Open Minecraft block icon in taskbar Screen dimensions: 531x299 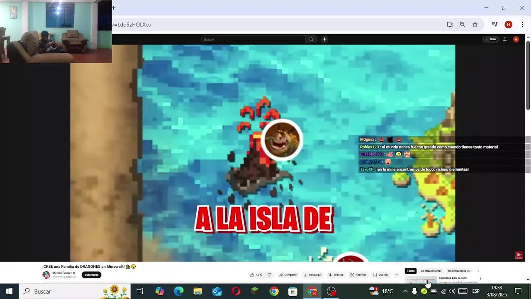click(255, 291)
